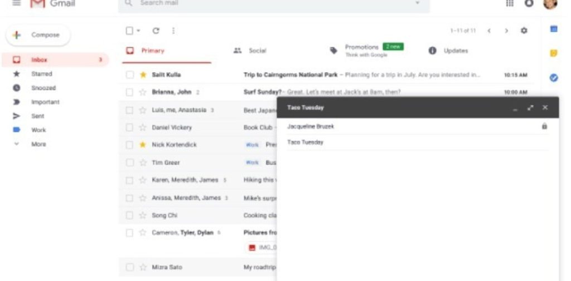This screenshot has width=571, height=281.
Task: Click the search magnifier icon
Action: pos(129,3)
